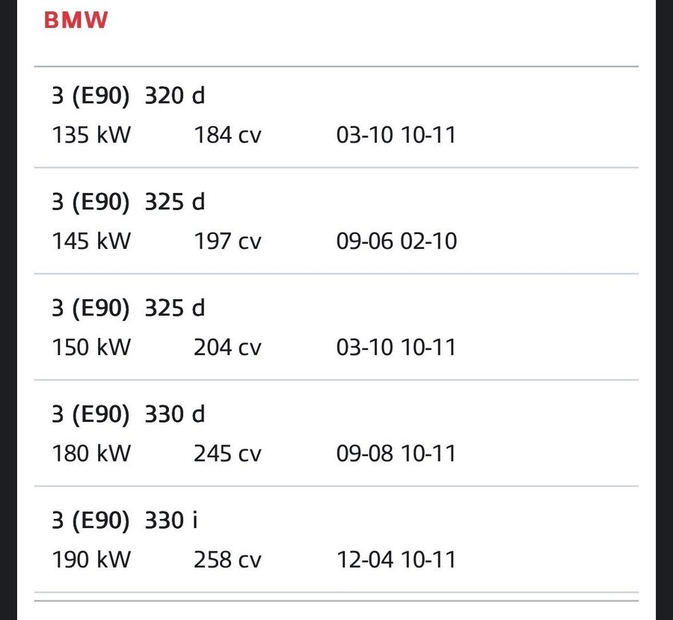Select the 3 (E90) 320 d model title
The image size is (673, 620).
point(128,96)
